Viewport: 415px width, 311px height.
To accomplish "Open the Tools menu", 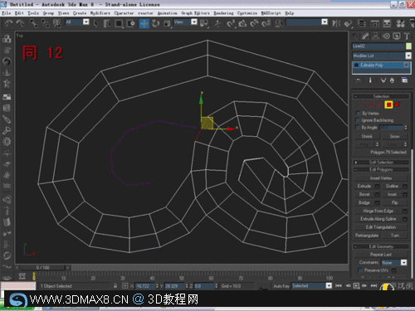I will coord(33,13).
